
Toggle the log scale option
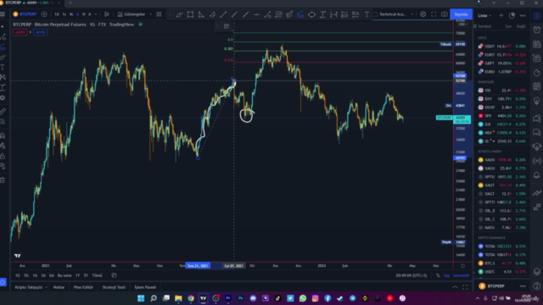[x=447, y=275]
